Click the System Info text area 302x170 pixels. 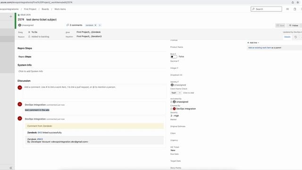92,71
